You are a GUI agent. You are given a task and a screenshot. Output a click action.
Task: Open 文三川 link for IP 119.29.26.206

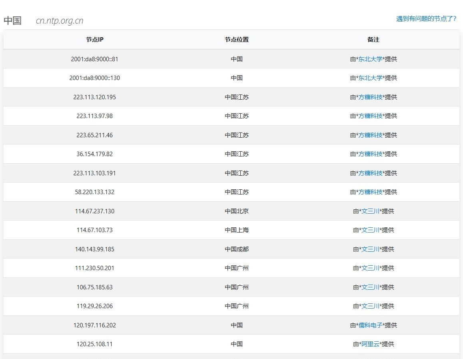click(370, 306)
